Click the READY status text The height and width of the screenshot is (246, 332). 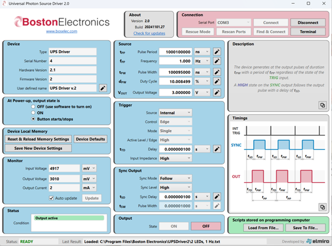tap(27, 241)
